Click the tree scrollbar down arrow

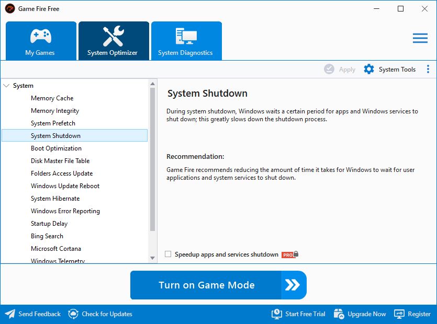click(152, 258)
